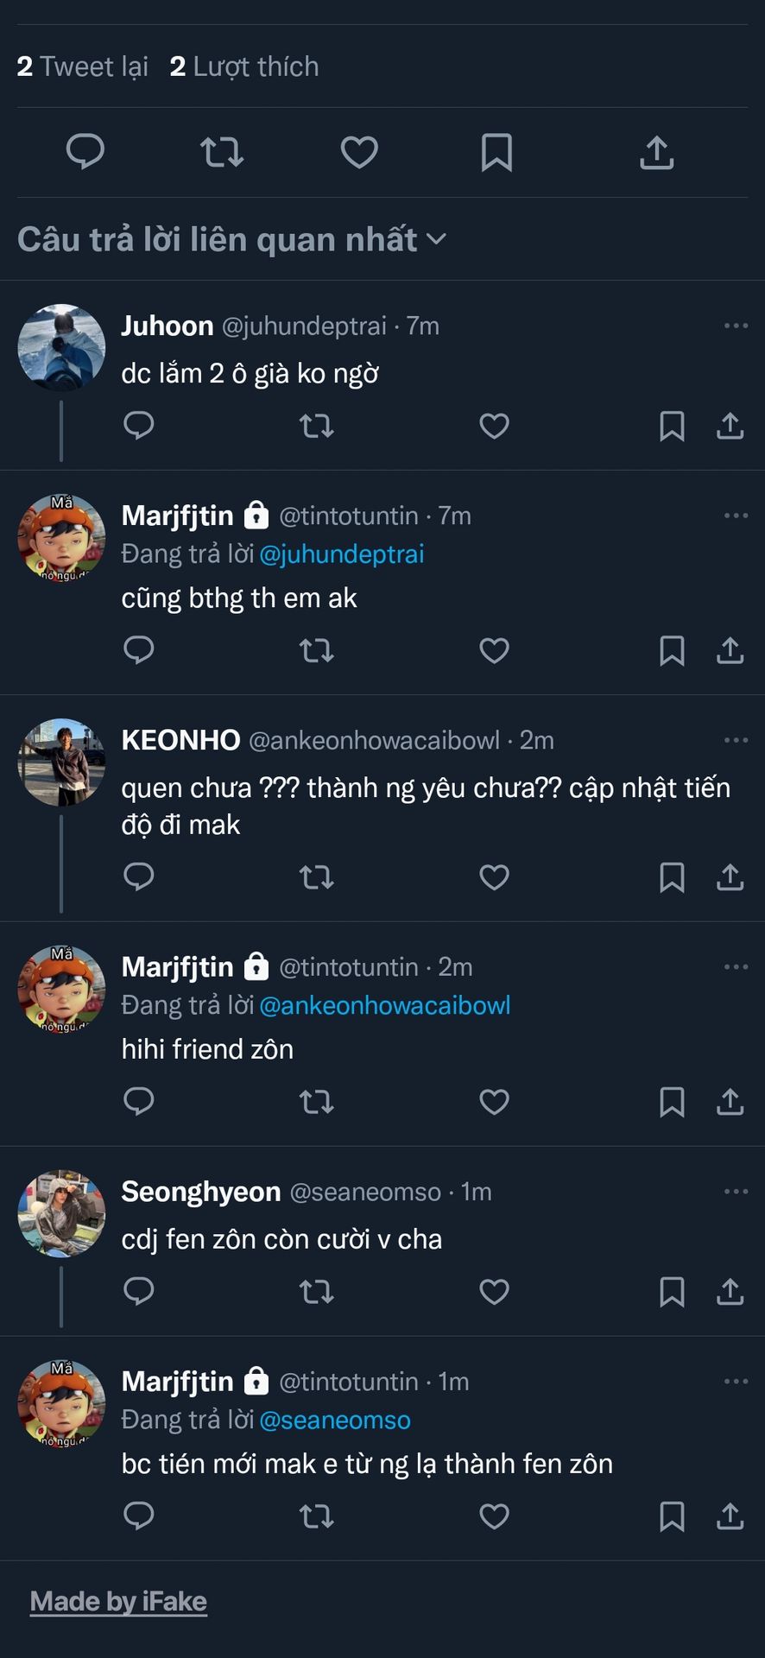765x1658 pixels.
Task: Click the reply icon on the main tweet
Action: pyautogui.click(x=85, y=152)
